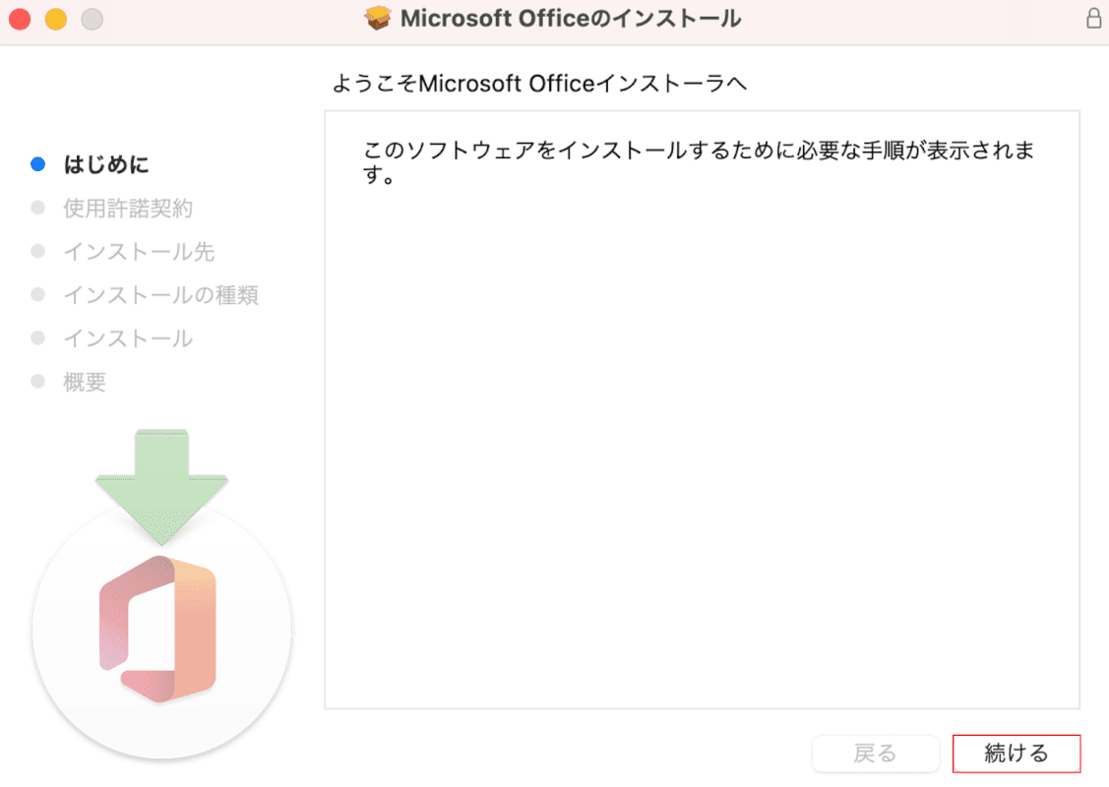Click the package box icon beside the title

pyautogui.click(x=378, y=19)
